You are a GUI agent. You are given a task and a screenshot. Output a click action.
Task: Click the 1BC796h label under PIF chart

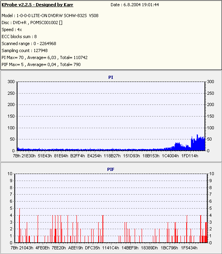point(169,248)
